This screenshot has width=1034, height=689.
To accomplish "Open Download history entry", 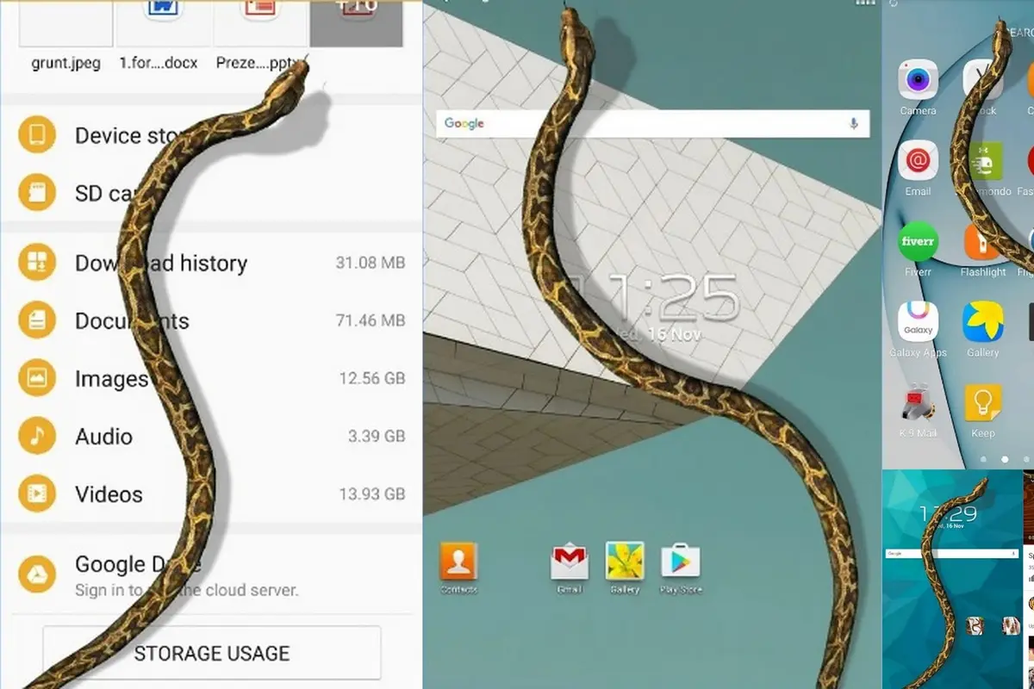I will click(x=211, y=263).
